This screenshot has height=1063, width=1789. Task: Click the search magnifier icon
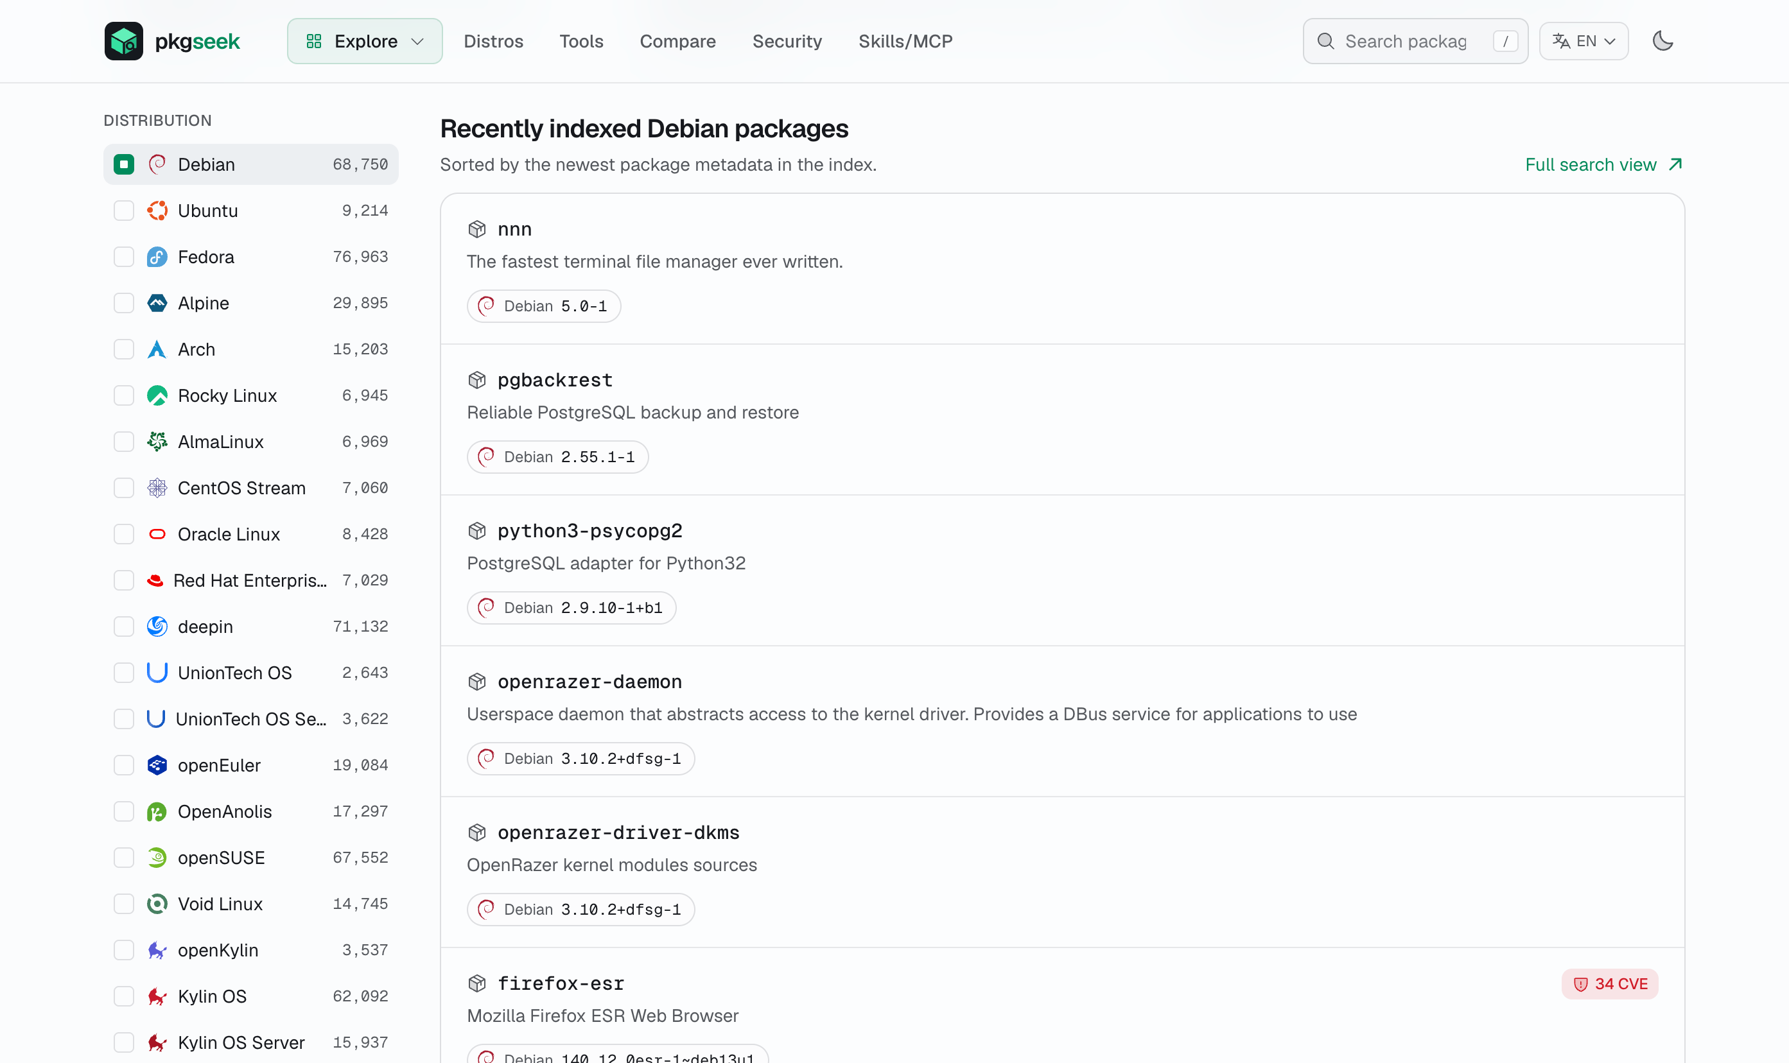click(1325, 41)
